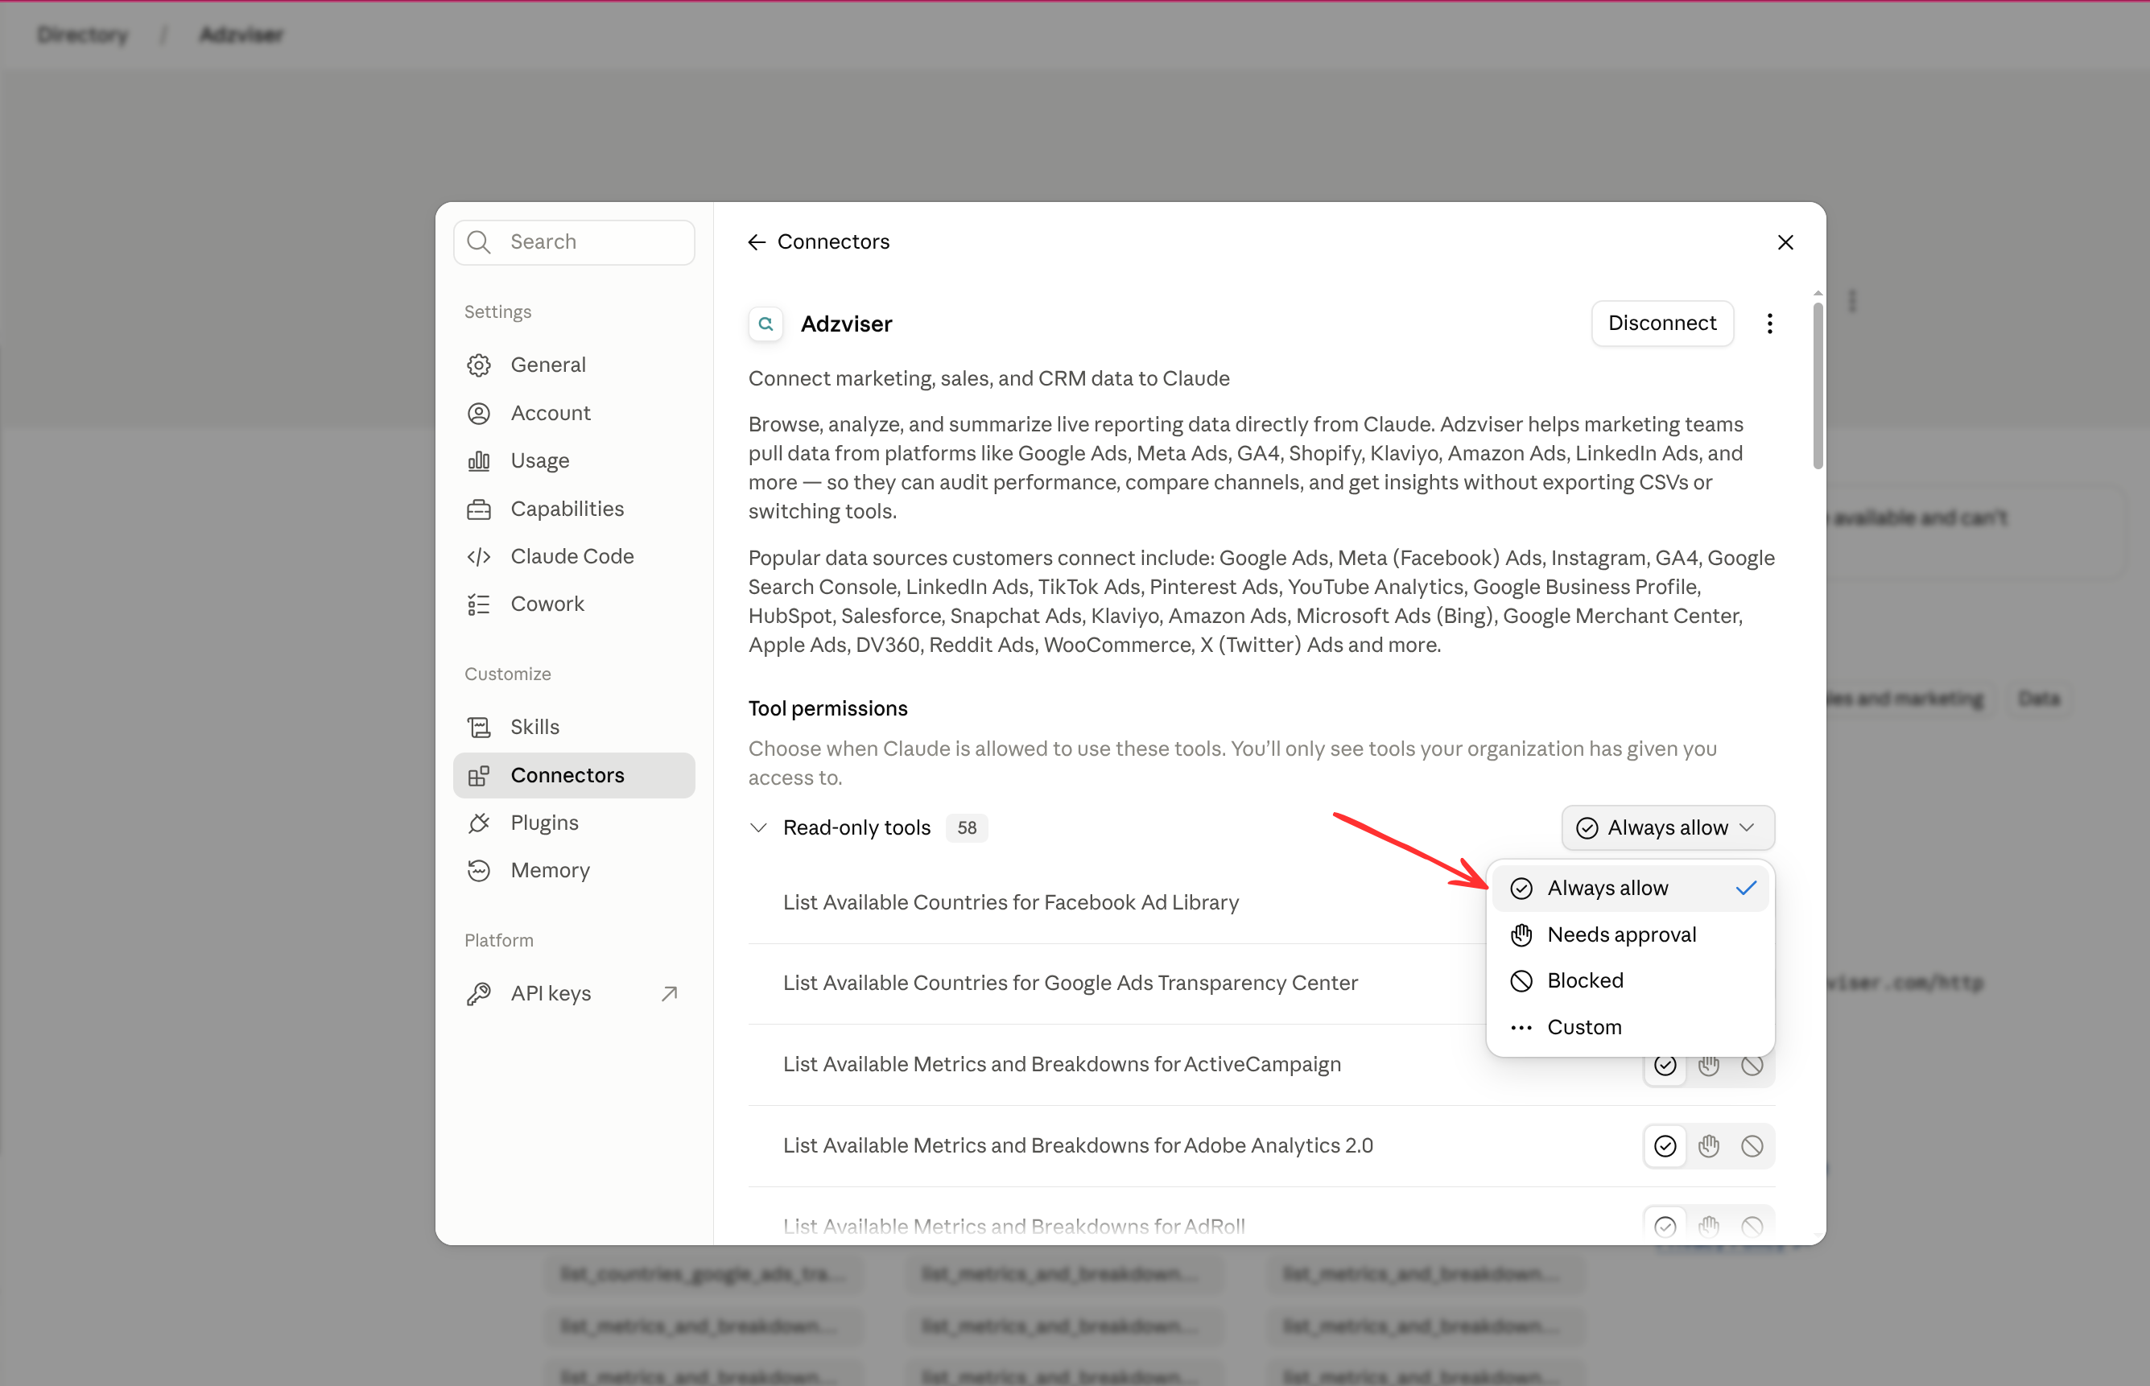Image resolution: width=2150 pixels, height=1386 pixels.
Task: Click the Claude Code brackets icon
Action: (479, 557)
